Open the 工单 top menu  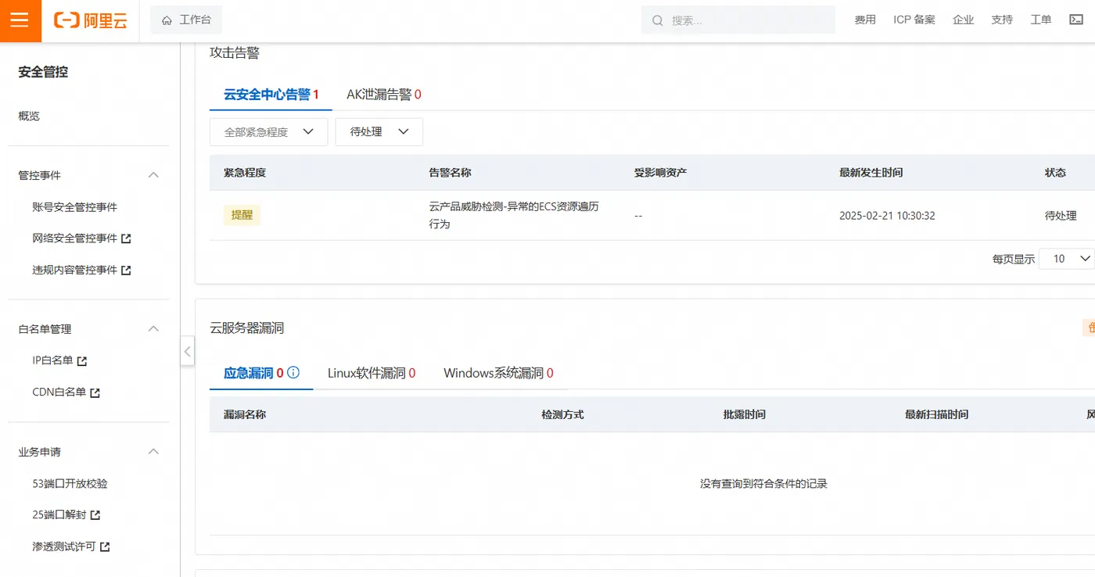pyautogui.click(x=1041, y=20)
